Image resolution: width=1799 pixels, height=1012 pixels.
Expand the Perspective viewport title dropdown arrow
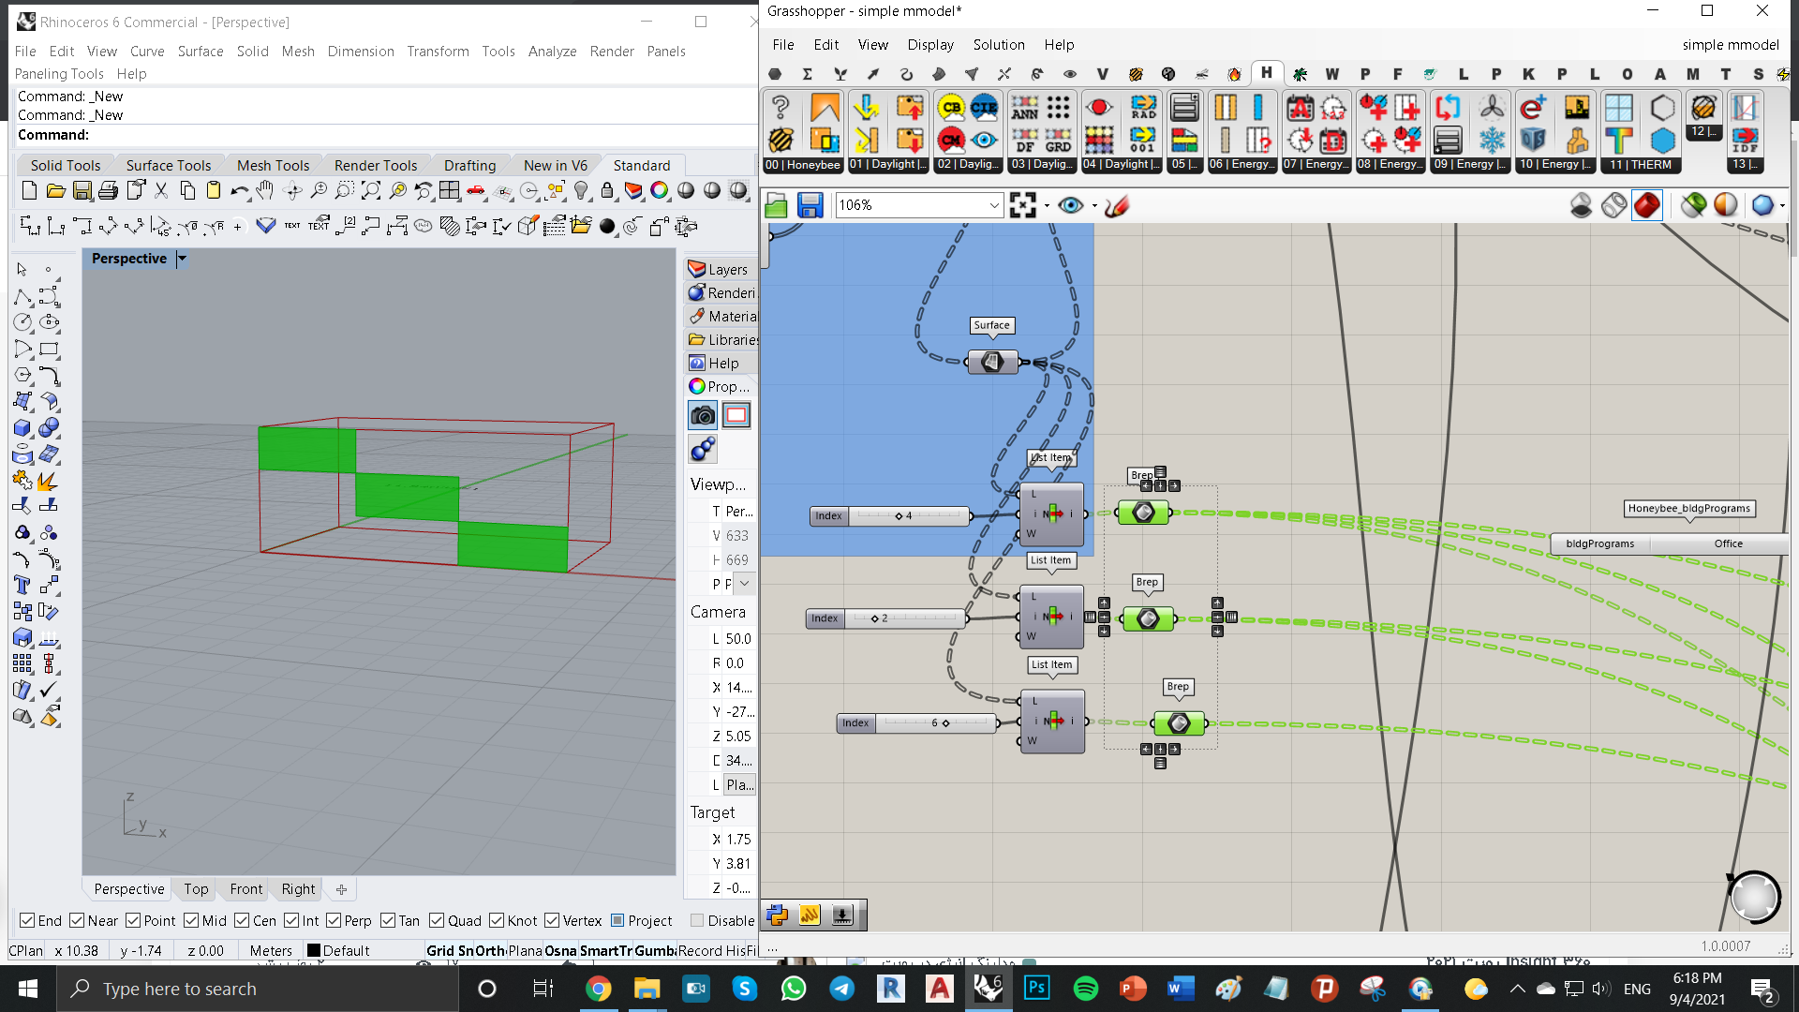(183, 259)
